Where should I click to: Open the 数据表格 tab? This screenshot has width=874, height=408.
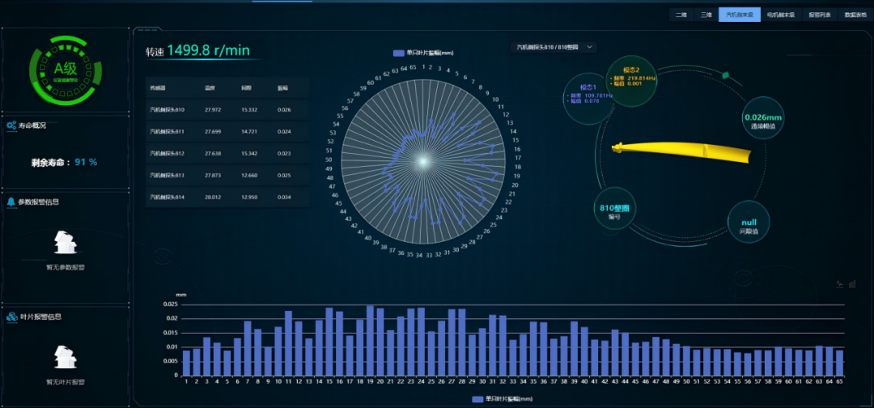(855, 15)
